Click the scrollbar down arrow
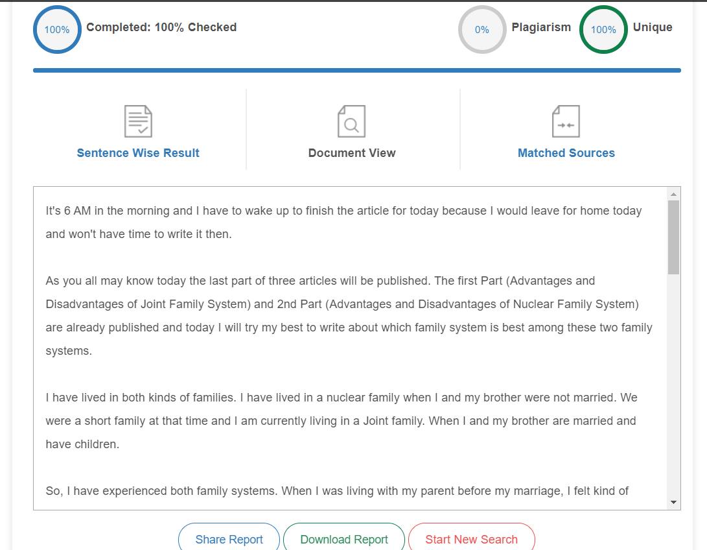Screen dimensions: 707x550 [673, 502]
